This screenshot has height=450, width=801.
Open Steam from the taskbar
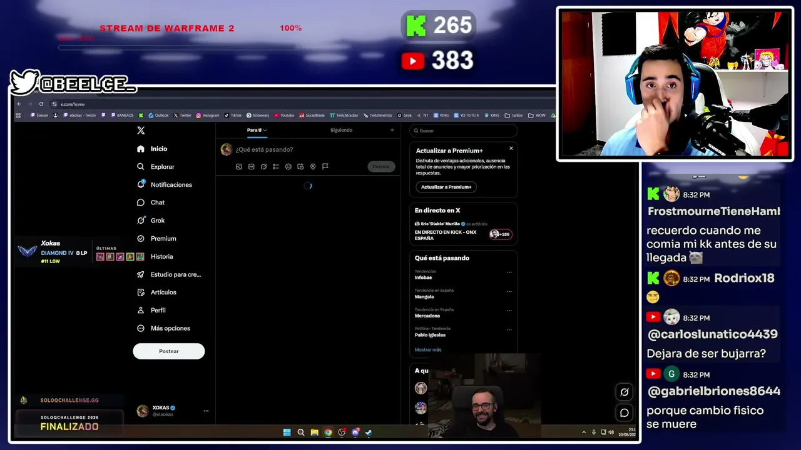pos(369,432)
